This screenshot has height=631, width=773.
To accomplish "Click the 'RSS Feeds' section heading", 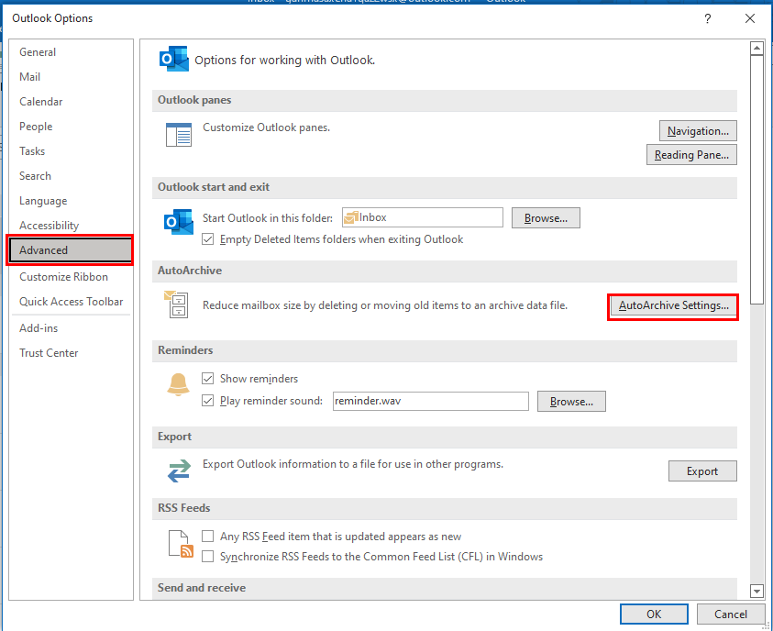I will [183, 508].
